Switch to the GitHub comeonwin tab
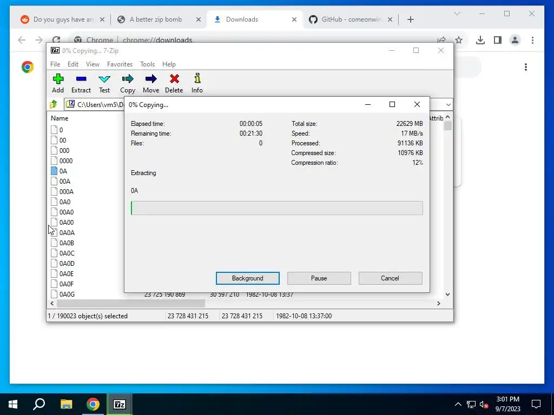Screen dimensions: 554x415 [351, 19]
